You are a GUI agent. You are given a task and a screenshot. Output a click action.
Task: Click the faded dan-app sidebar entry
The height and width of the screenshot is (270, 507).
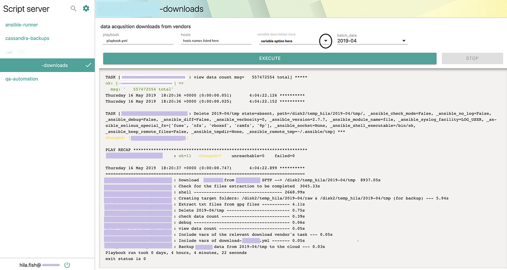(15, 52)
